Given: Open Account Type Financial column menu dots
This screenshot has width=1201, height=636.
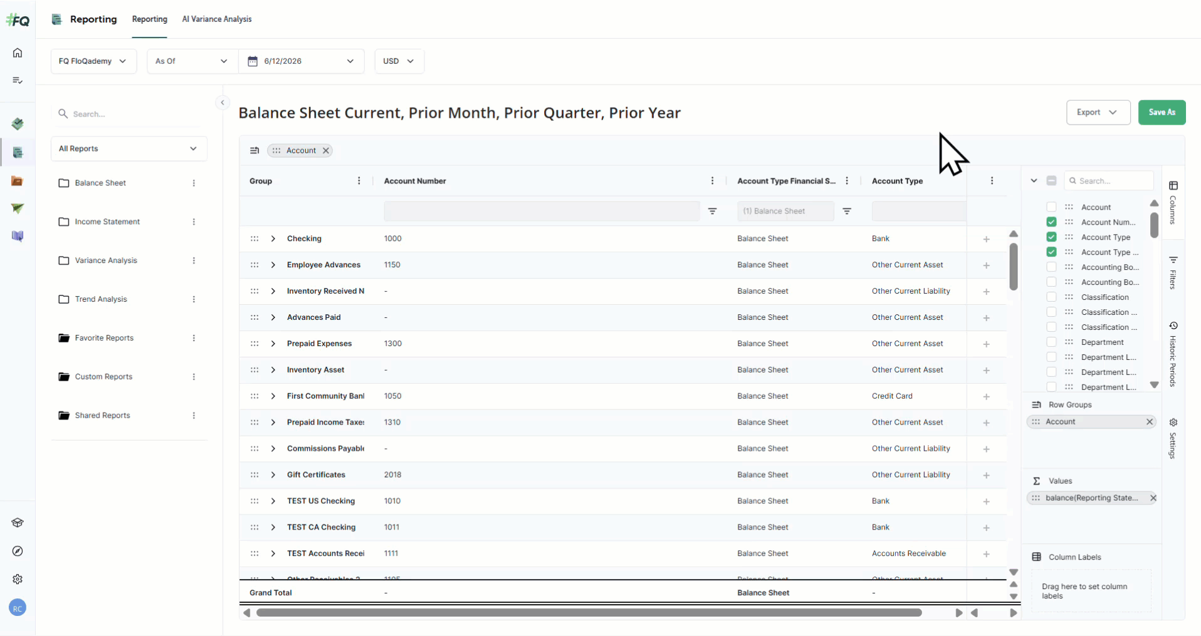Looking at the screenshot, I should [x=847, y=181].
